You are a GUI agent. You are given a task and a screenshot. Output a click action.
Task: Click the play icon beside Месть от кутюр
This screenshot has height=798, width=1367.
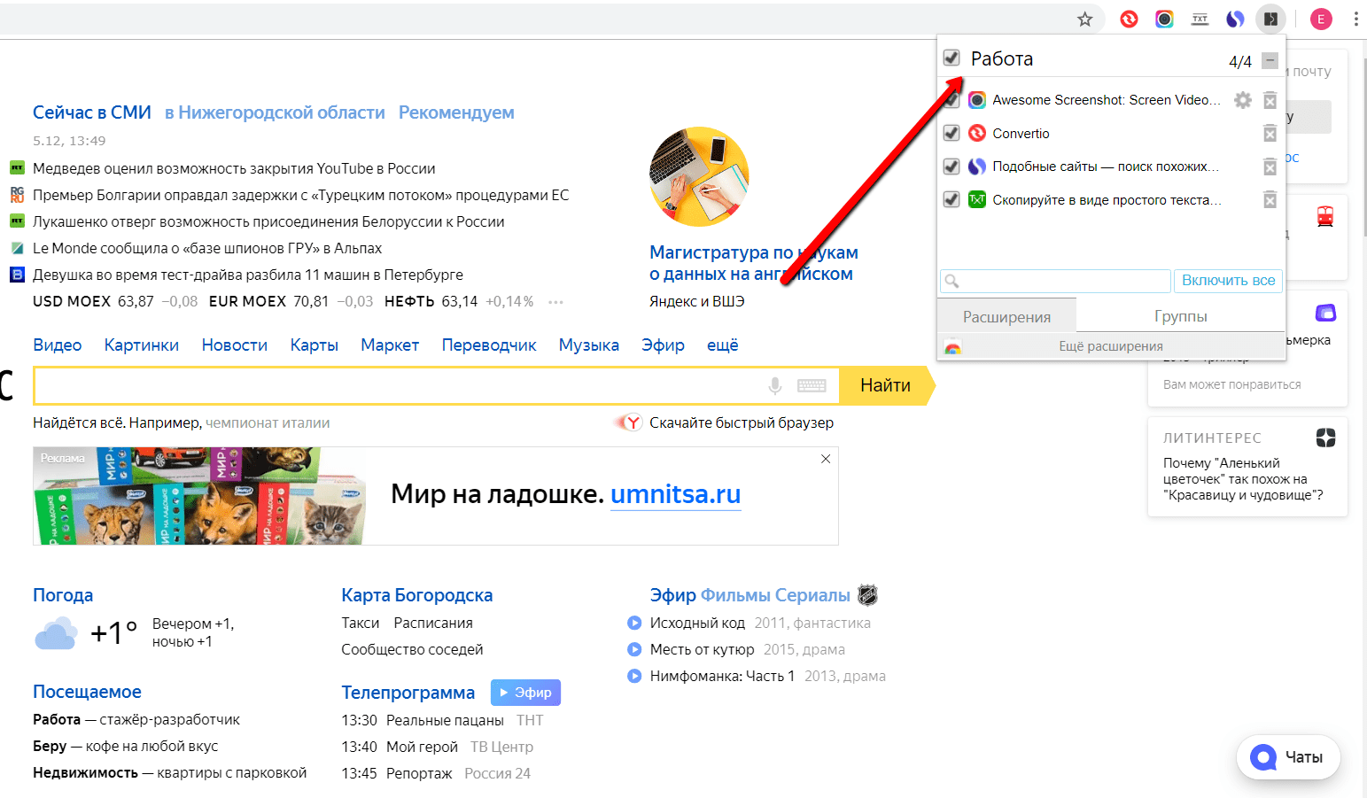[634, 649]
